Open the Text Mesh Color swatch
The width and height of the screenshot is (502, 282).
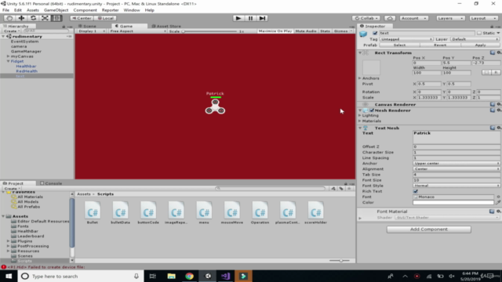pyautogui.click(x=453, y=202)
